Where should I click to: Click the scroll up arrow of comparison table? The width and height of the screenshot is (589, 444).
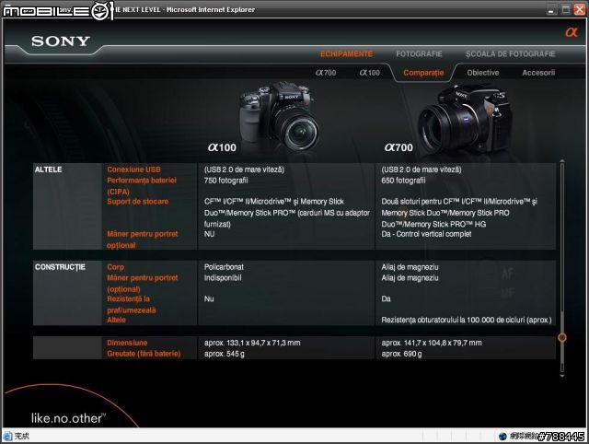(562, 161)
